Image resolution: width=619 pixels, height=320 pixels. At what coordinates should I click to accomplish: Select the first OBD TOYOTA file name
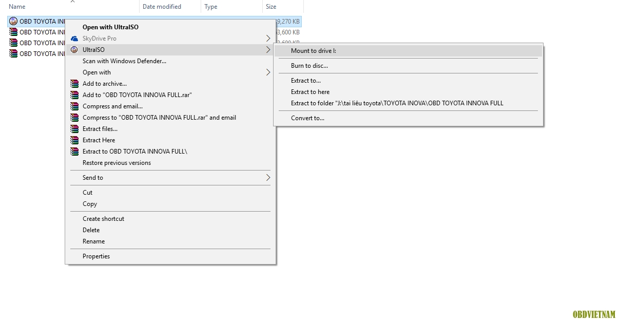tap(42, 22)
